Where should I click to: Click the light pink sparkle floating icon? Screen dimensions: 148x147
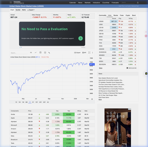[146, 32]
